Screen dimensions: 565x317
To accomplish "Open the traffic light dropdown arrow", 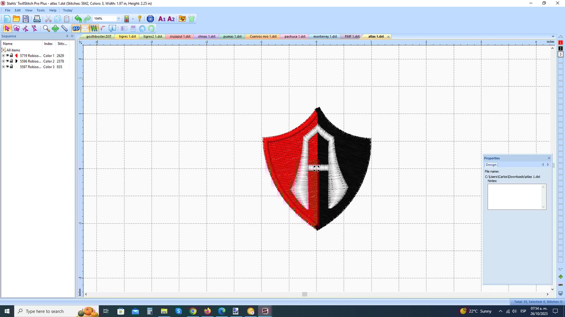I will point(133,19).
